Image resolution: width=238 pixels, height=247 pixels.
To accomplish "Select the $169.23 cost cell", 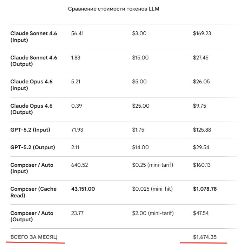I will (202, 33).
